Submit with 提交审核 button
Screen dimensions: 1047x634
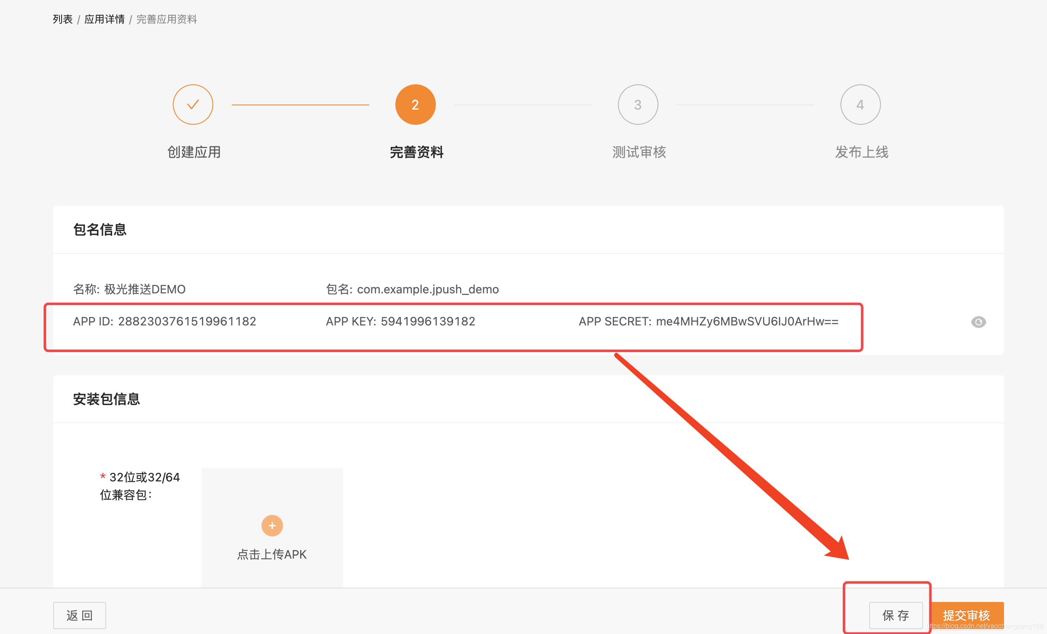(966, 615)
